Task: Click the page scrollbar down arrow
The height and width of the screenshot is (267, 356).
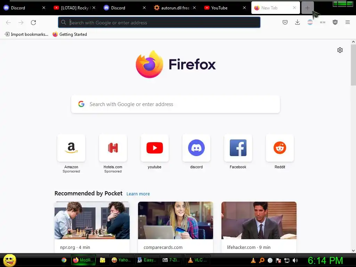Action: click(353, 251)
